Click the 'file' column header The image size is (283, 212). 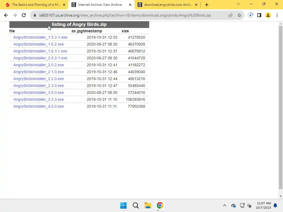[x=12, y=31]
